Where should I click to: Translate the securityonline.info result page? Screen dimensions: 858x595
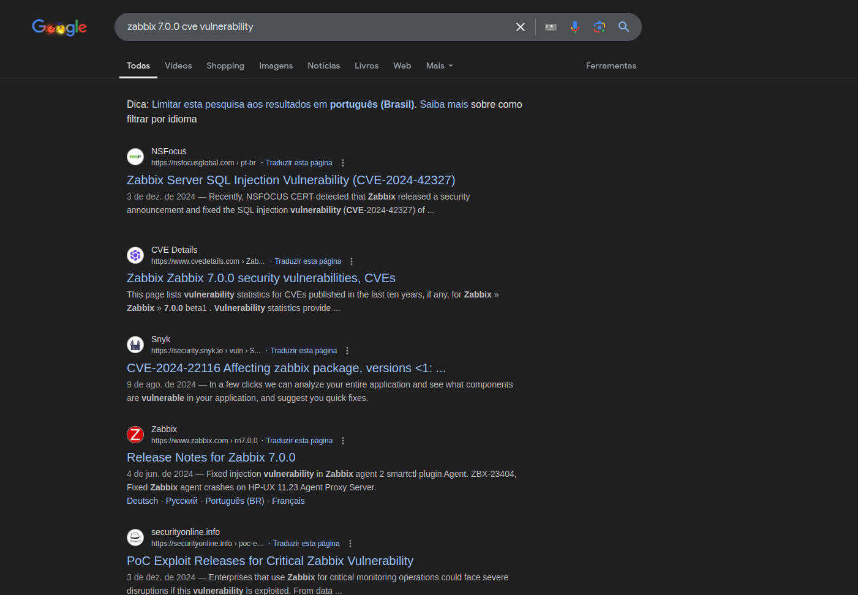point(306,544)
